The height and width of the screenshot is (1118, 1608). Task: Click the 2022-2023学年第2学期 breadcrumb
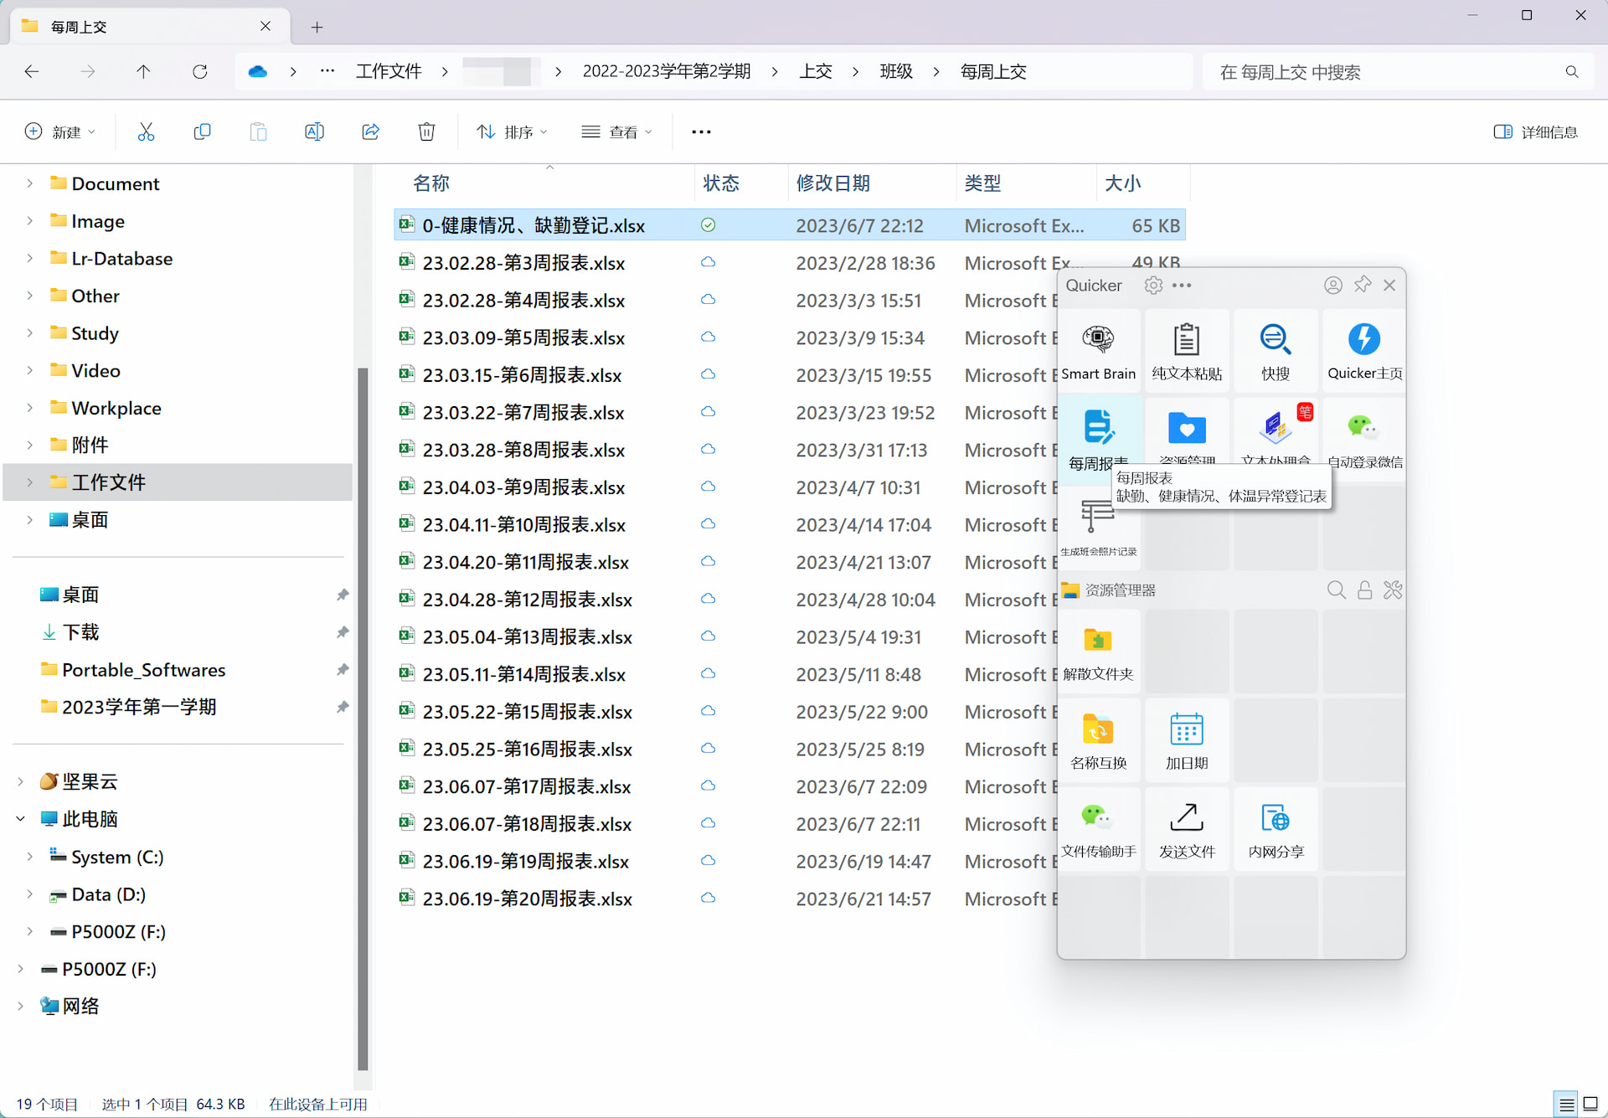[666, 72]
